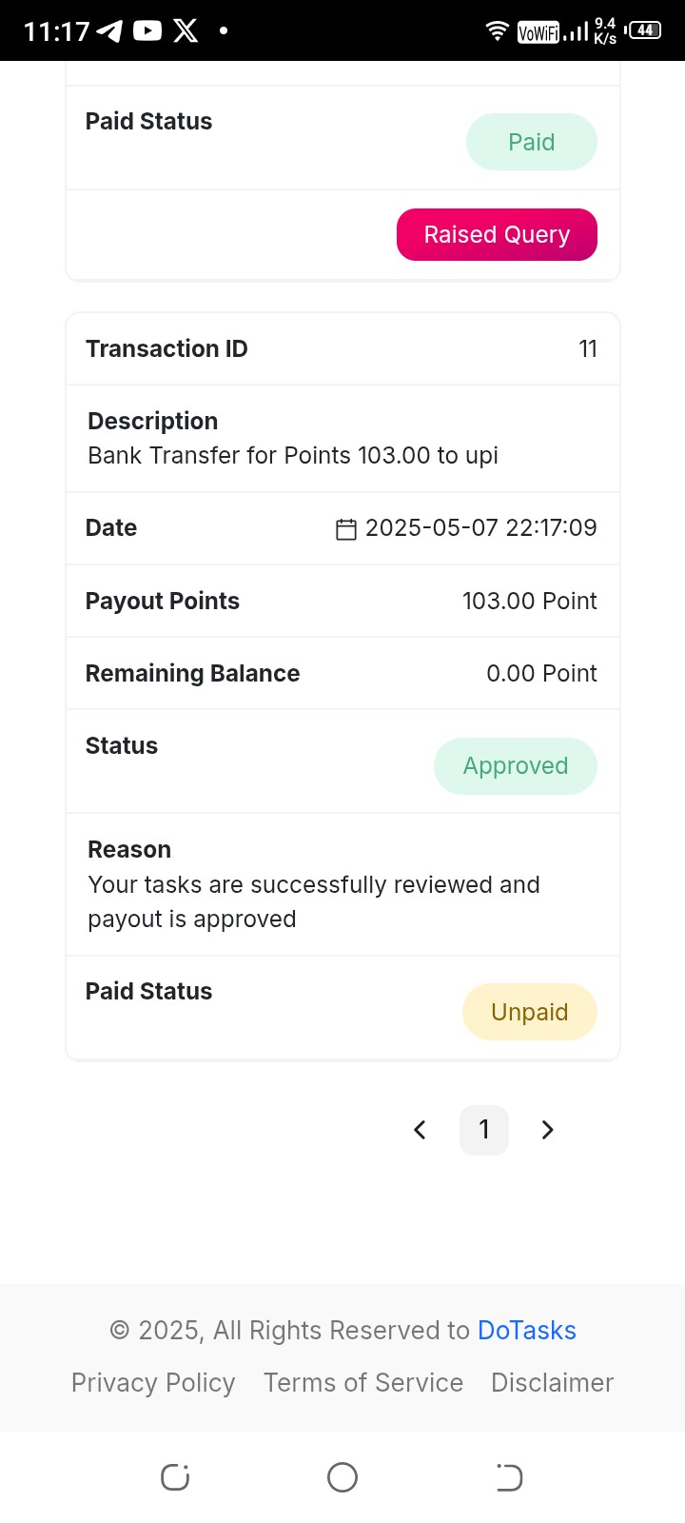Open the DoTasks link in footer
The height and width of the screenshot is (1523, 685).
(x=527, y=1330)
